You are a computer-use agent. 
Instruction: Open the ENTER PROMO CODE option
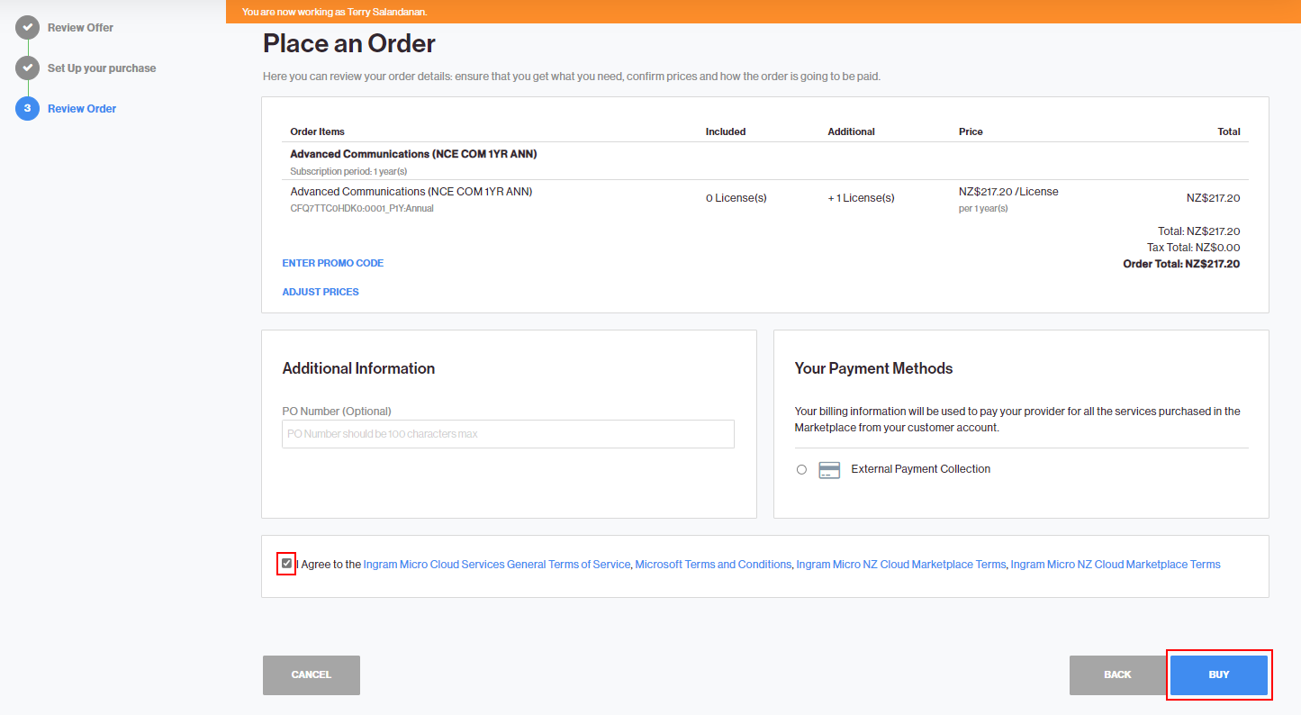point(332,262)
